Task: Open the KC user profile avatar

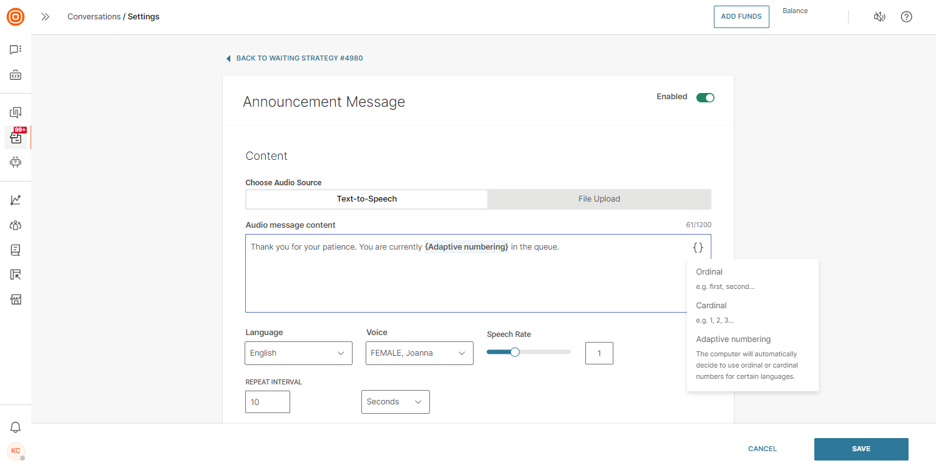Action: click(16, 451)
